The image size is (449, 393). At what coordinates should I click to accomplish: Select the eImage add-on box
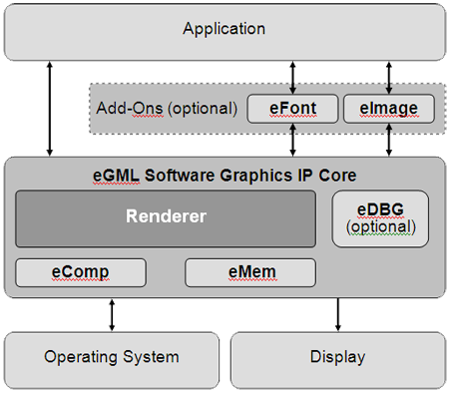point(389,109)
